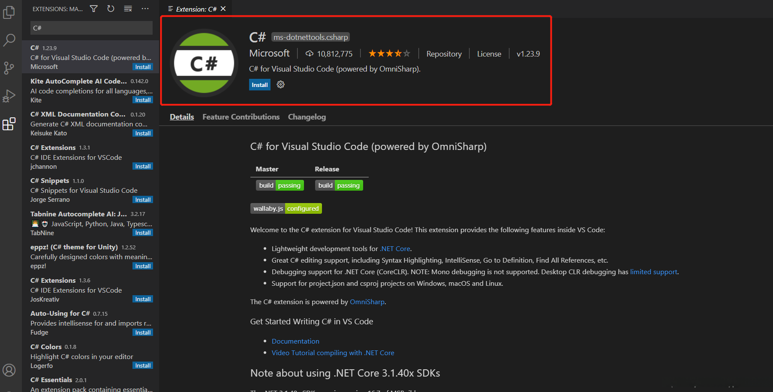Open the Run and Debug view
The width and height of the screenshot is (773, 392).
pyautogui.click(x=9, y=96)
